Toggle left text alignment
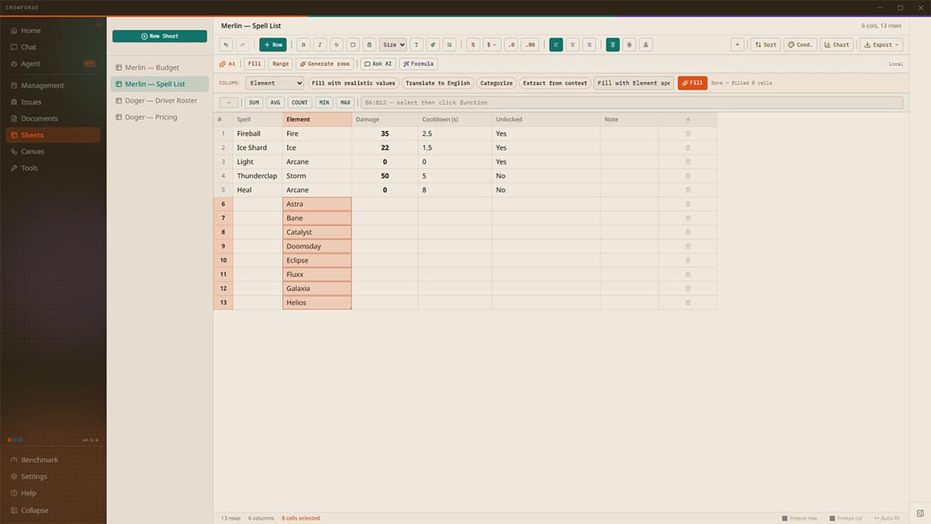 pyautogui.click(x=556, y=45)
